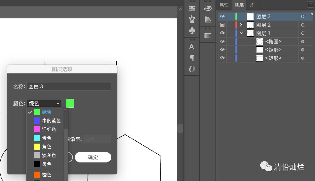Toggle the outline-view icon of 图层 2
315x181 pixels.
click(222, 25)
